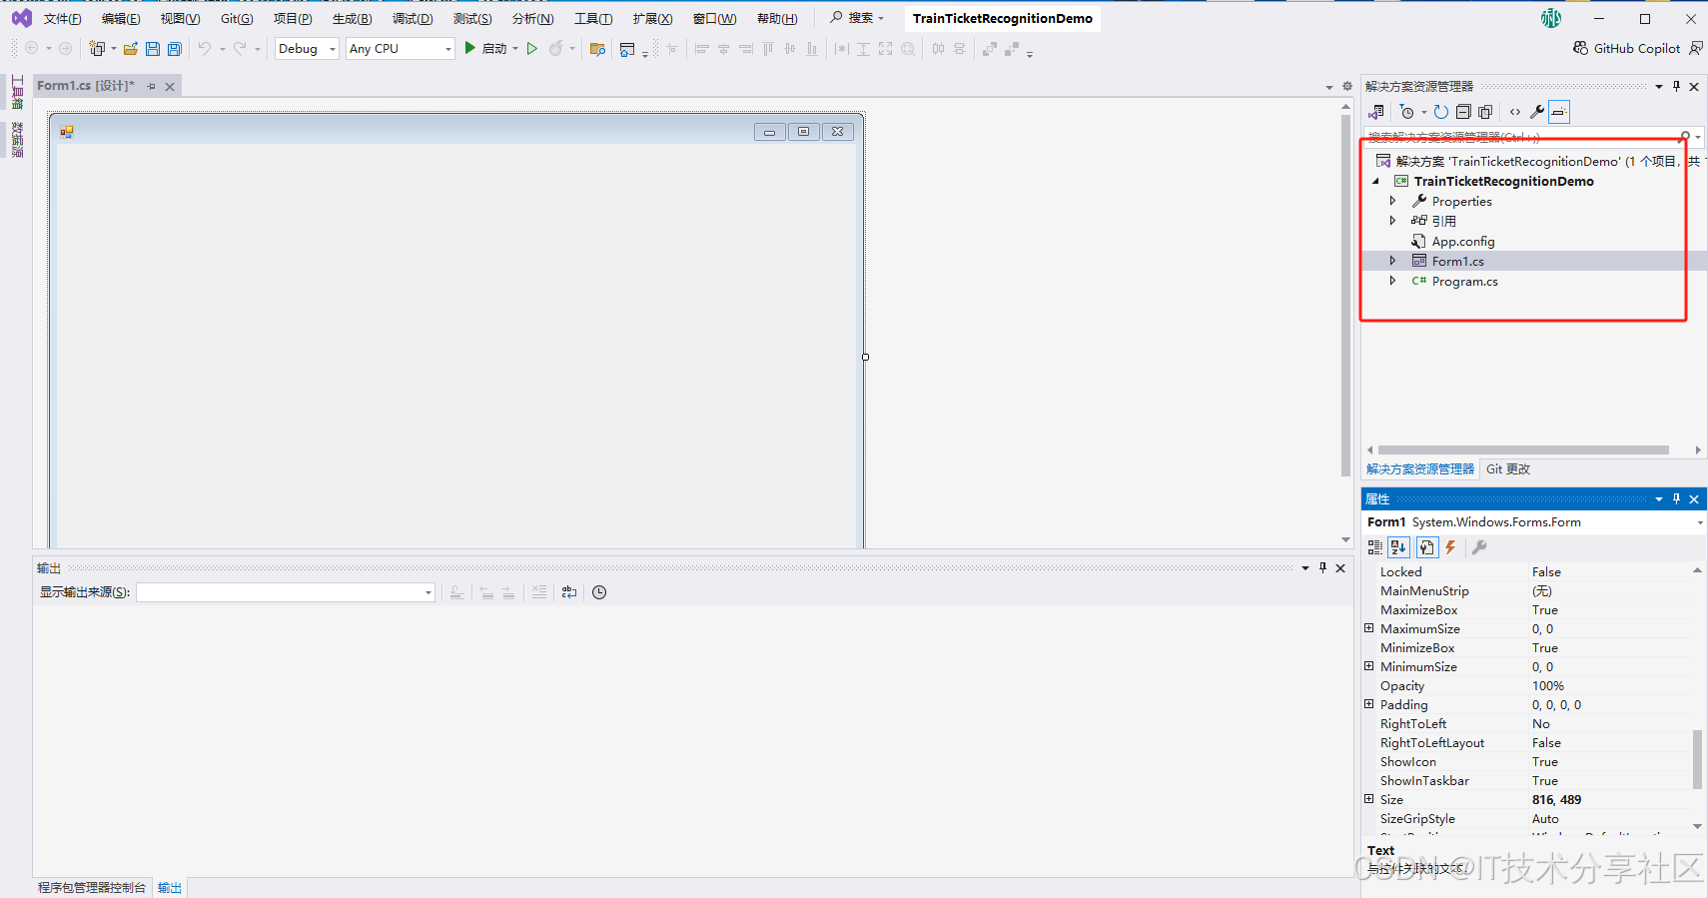The image size is (1708, 898).
Task: Click Property Pages wrench in Properties panel
Action: click(x=1479, y=547)
